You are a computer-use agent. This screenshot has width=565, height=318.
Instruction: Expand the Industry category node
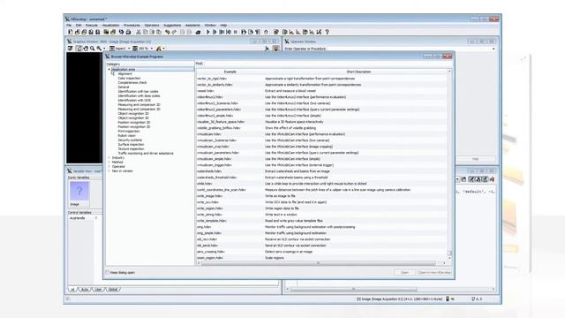click(x=109, y=157)
